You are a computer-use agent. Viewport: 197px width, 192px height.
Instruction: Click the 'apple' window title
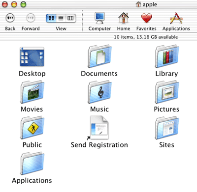tap(150, 4)
